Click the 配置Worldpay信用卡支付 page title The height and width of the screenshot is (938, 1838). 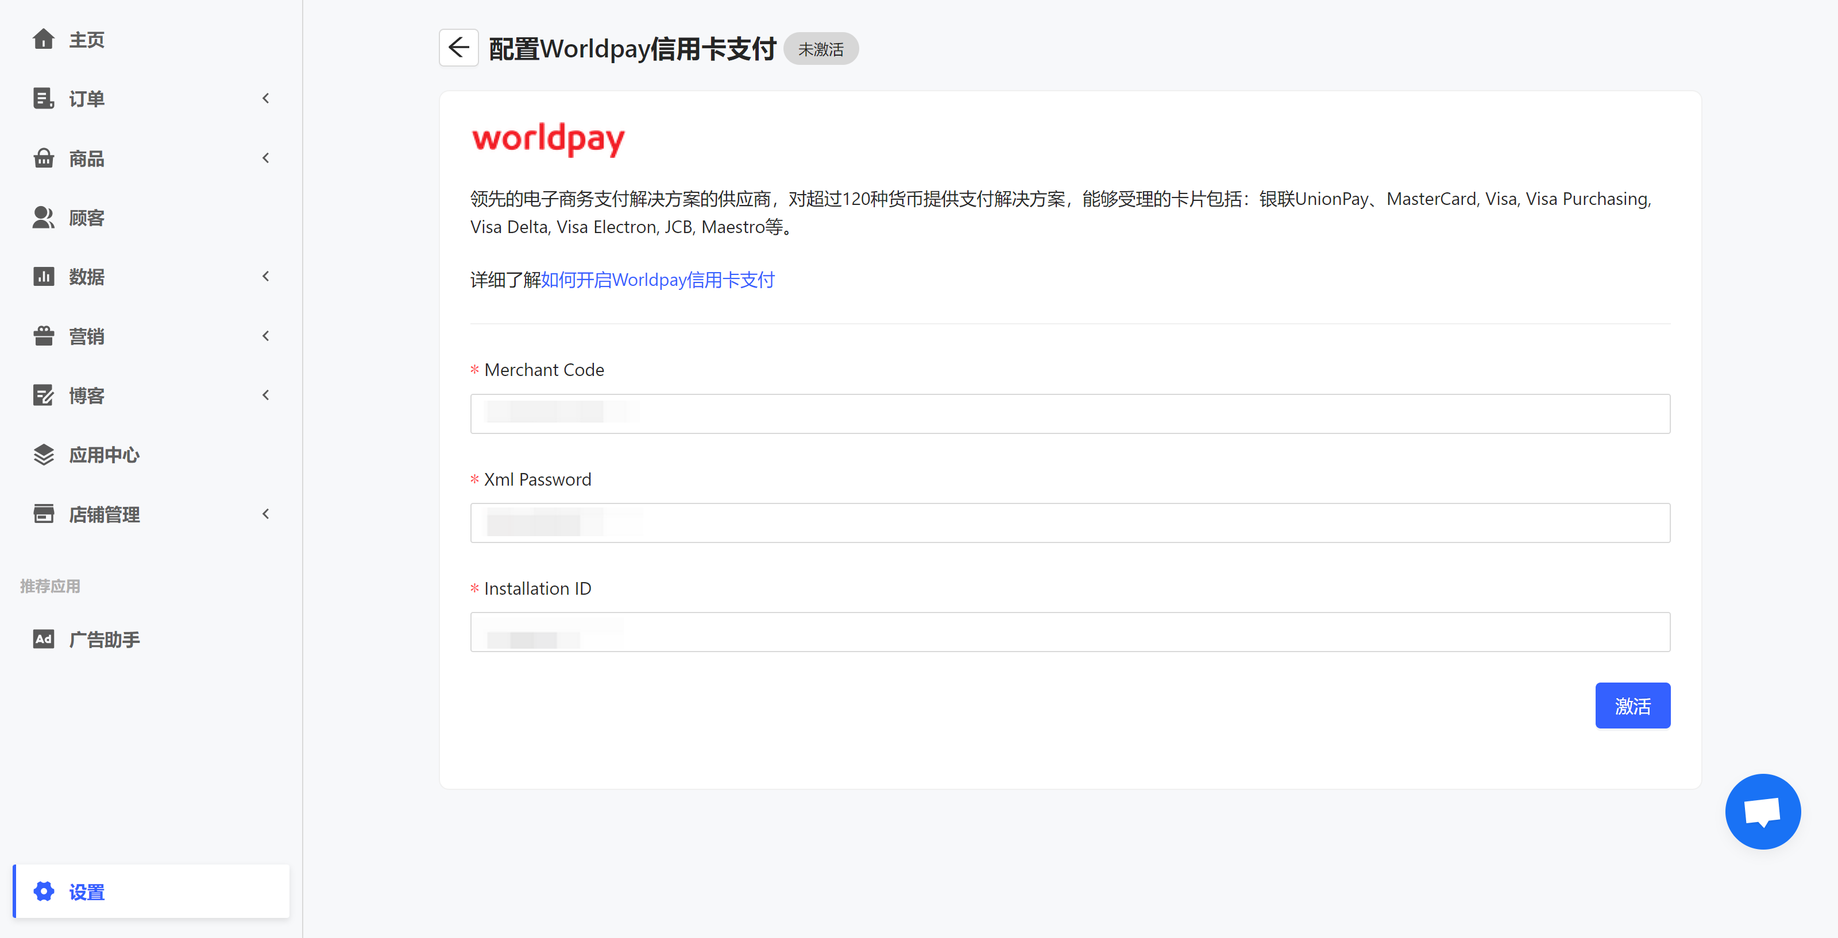(x=632, y=48)
